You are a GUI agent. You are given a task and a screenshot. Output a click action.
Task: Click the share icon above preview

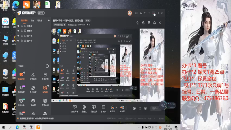[x=160, y=23]
